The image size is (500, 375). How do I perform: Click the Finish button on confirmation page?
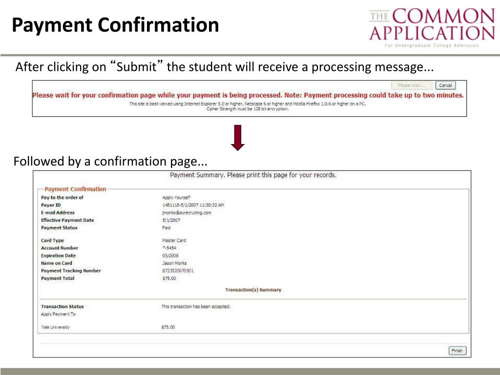[x=457, y=351]
